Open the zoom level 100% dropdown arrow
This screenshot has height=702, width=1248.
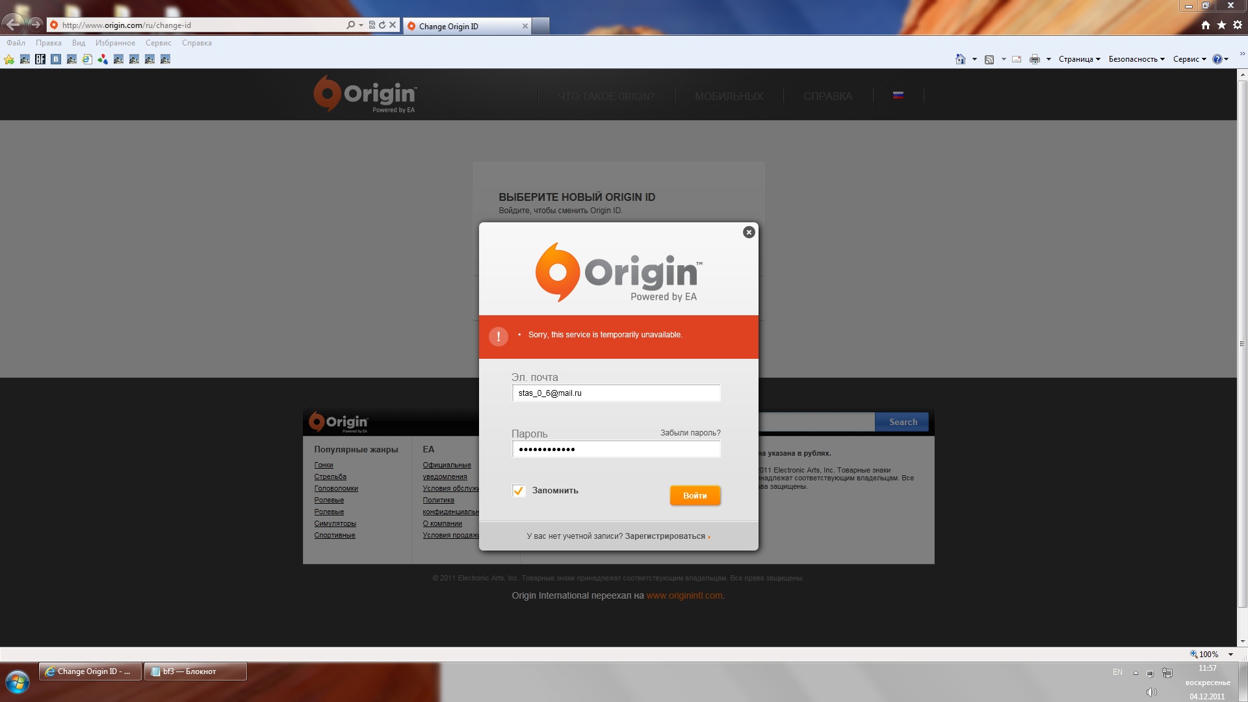[1230, 655]
